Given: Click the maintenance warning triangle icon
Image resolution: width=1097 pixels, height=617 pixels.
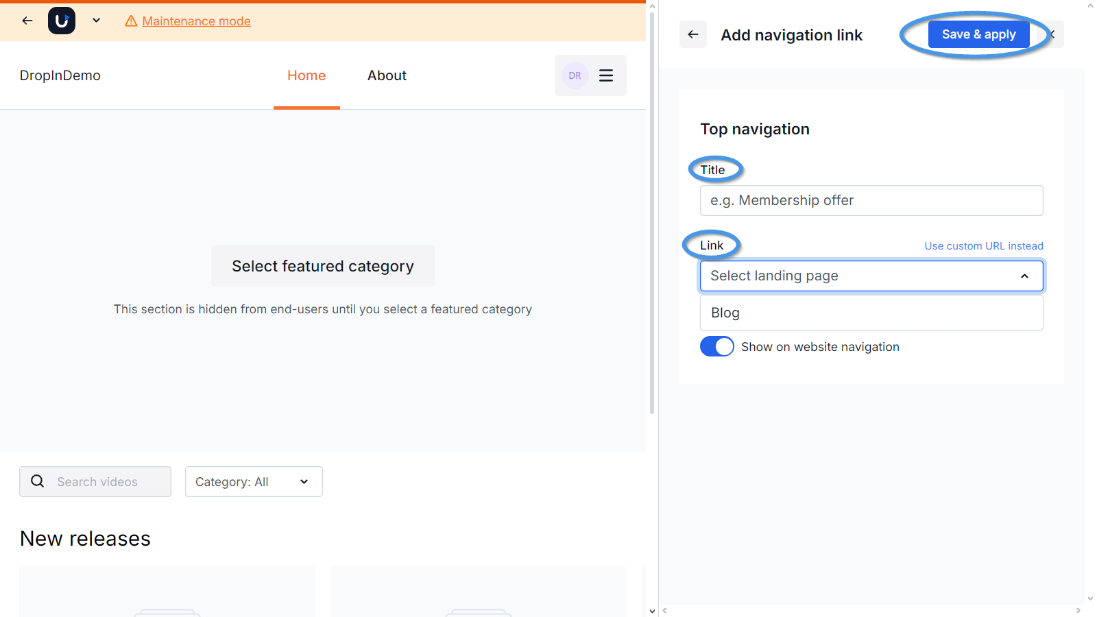Looking at the screenshot, I should pyautogui.click(x=130, y=21).
